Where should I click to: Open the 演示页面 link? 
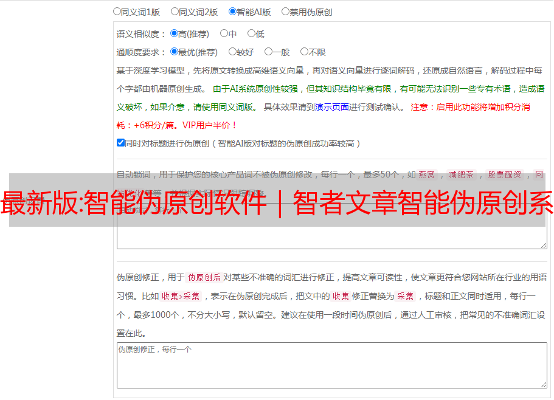[x=331, y=107]
